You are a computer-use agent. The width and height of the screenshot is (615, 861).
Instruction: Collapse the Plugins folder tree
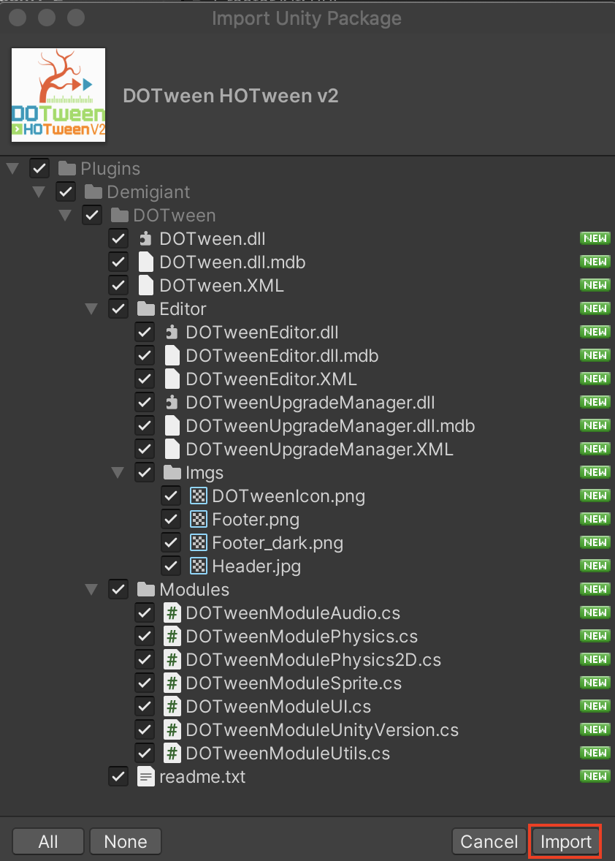click(x=12, y=168)
